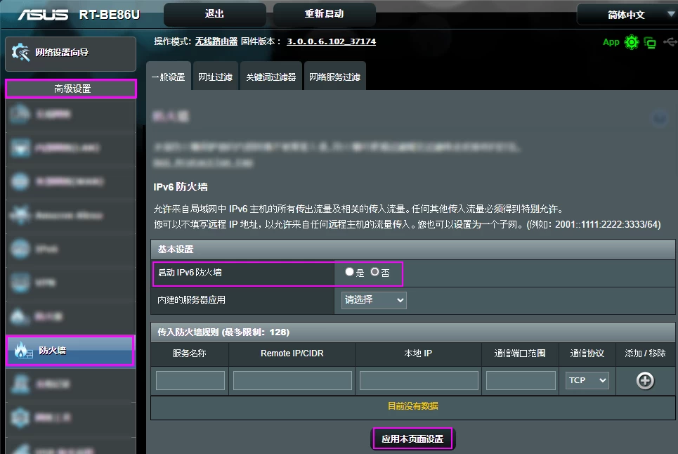Apply settings with 应用本页面设置 button
The height and width of the screenshot is (454, 678).
(x=412, y=439)
